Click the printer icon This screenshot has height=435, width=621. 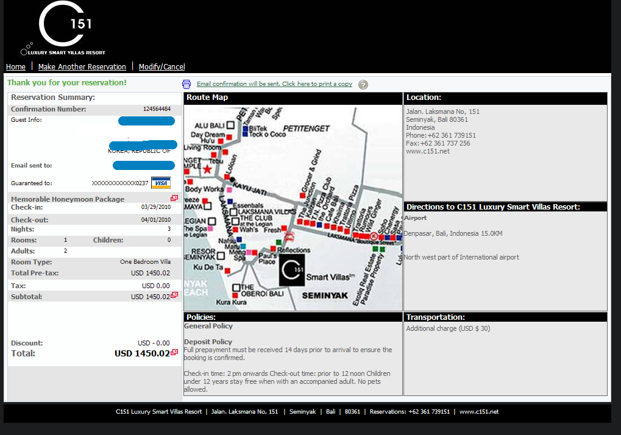186,84
